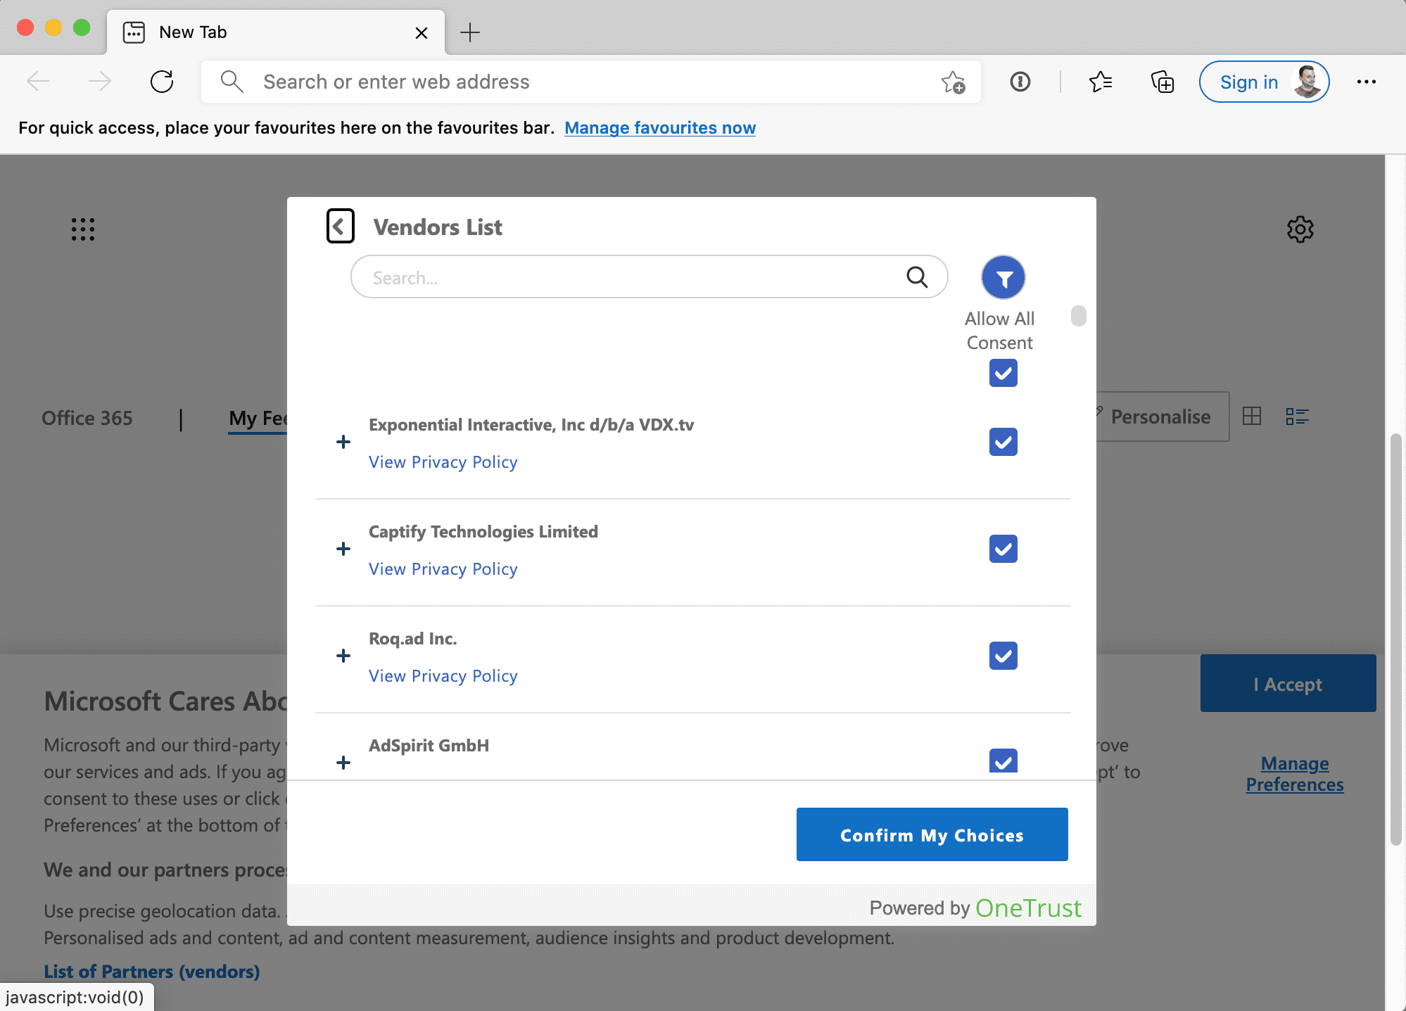Uncheck consent for Roq.ad Inc.
The height and width of the screenshot is (1011, 1406).
point(1003,656)
